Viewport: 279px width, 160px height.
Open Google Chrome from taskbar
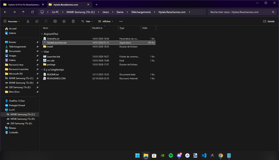[x=221, y=156]
